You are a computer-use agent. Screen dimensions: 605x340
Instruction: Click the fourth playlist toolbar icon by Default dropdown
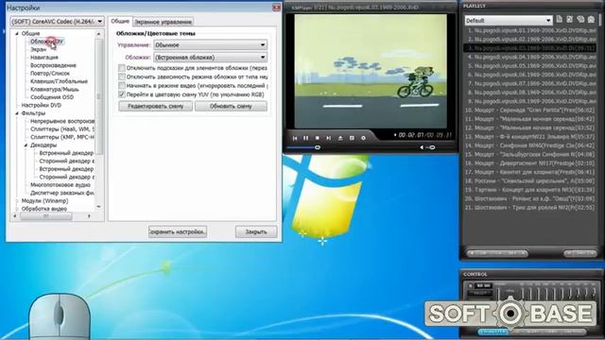click(x=591, y=20)
